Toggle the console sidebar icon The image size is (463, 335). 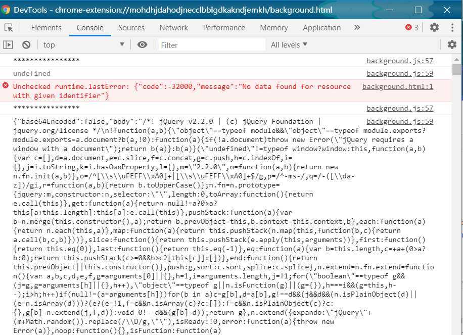[8, 45]
